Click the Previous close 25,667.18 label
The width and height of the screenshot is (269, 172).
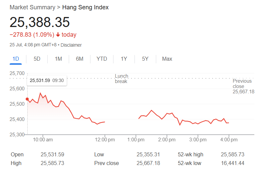(243, 86)
